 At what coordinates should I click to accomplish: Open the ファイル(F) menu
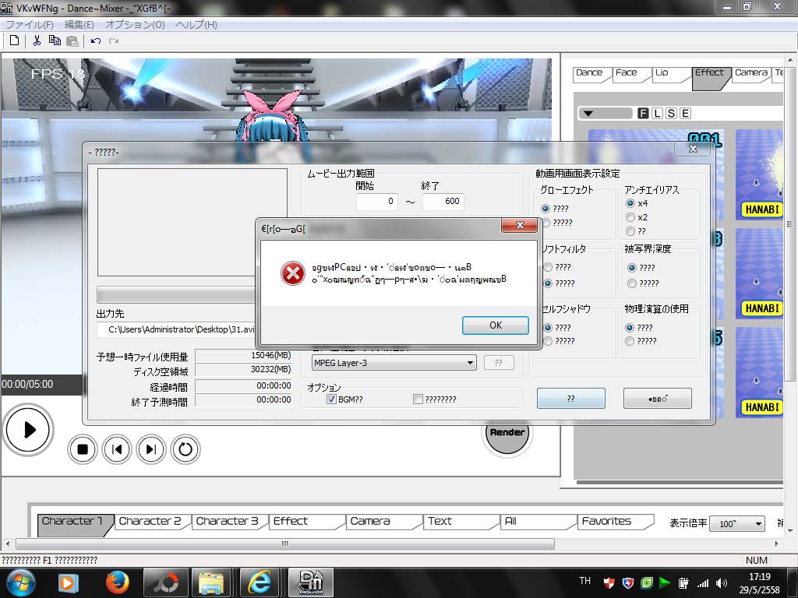click(30, 24)
